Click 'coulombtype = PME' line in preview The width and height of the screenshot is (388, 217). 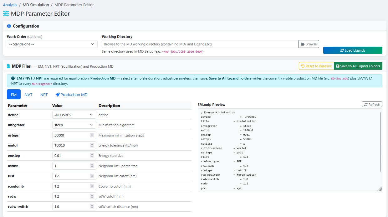(221, 161)
